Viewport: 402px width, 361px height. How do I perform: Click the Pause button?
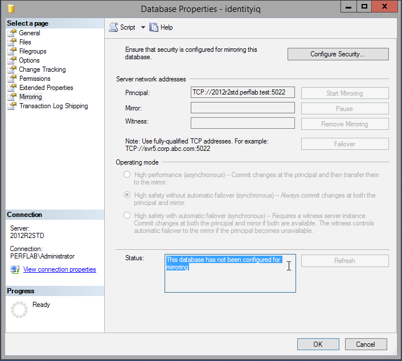pyautogui.click(x=345, y=108)
